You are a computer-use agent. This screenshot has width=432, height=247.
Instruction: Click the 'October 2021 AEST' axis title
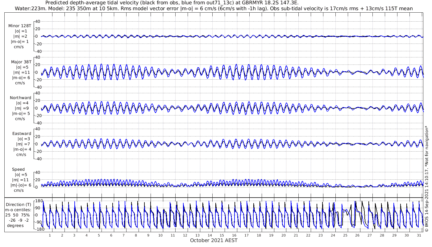[214, 240]
